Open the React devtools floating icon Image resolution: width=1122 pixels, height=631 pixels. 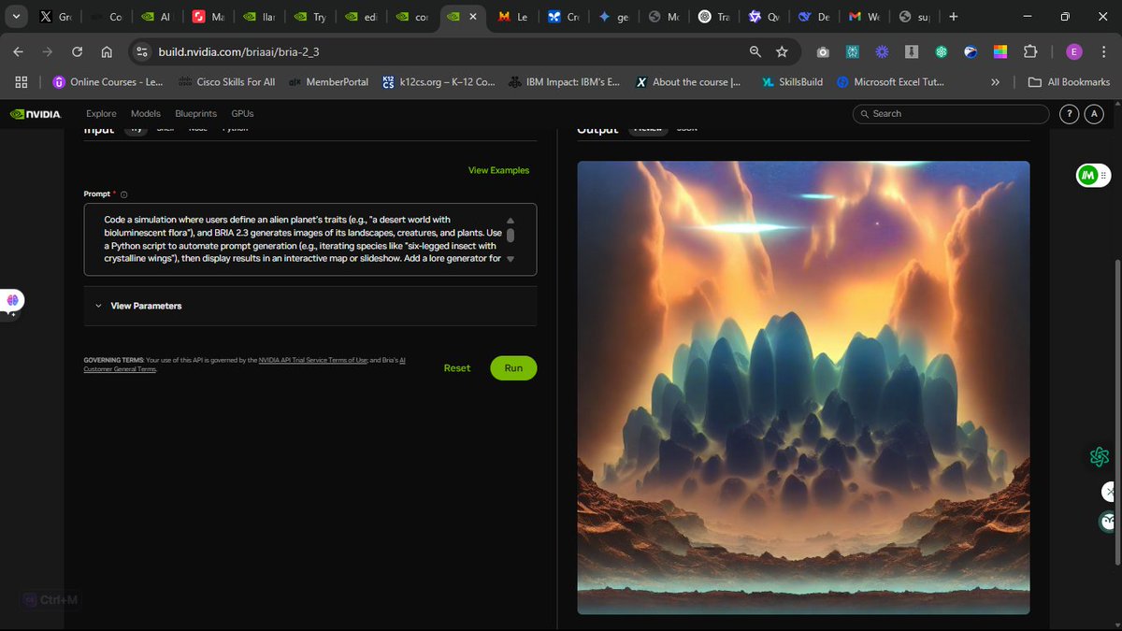1099,457
